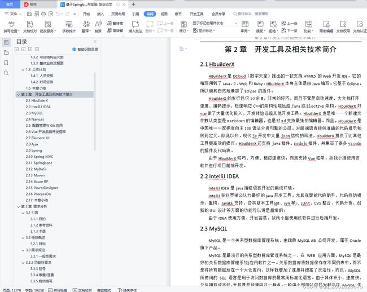This screenshot has height=292, width=367.
Task: Open the 显示标记 dropdown
Action: click(204, 30)
